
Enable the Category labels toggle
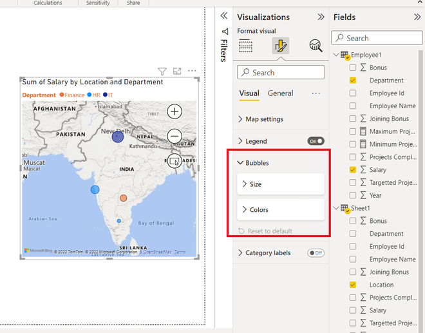316,253
